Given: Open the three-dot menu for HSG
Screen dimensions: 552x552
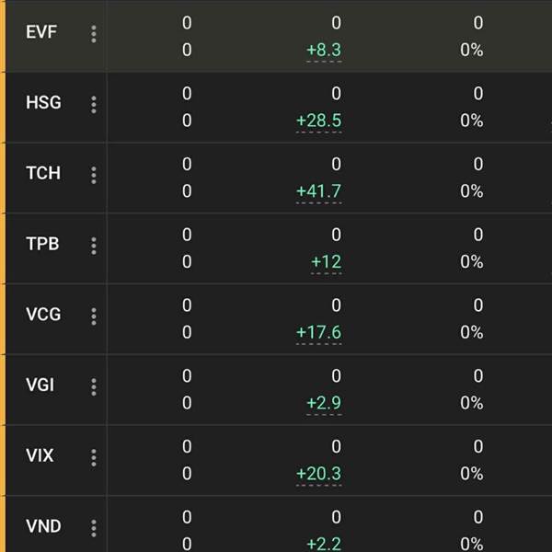Looking at the screenshot, I should pyautogui.click(x=94, y=105).
